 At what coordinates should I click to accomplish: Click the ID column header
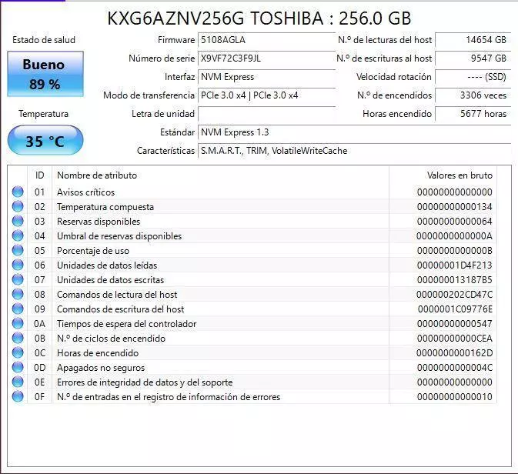40,175
